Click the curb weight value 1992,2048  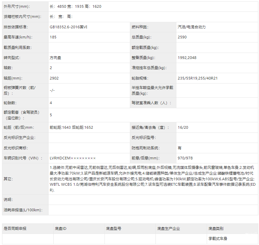pos(187,58)
